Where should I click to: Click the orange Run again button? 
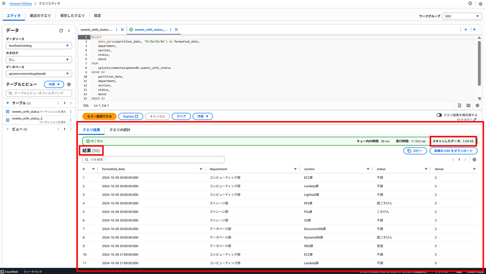point(100,116)
